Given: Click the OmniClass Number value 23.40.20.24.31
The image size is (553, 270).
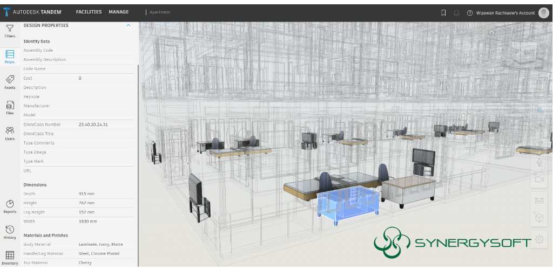Looking at the screenshot, I should [x=93, y=124].
